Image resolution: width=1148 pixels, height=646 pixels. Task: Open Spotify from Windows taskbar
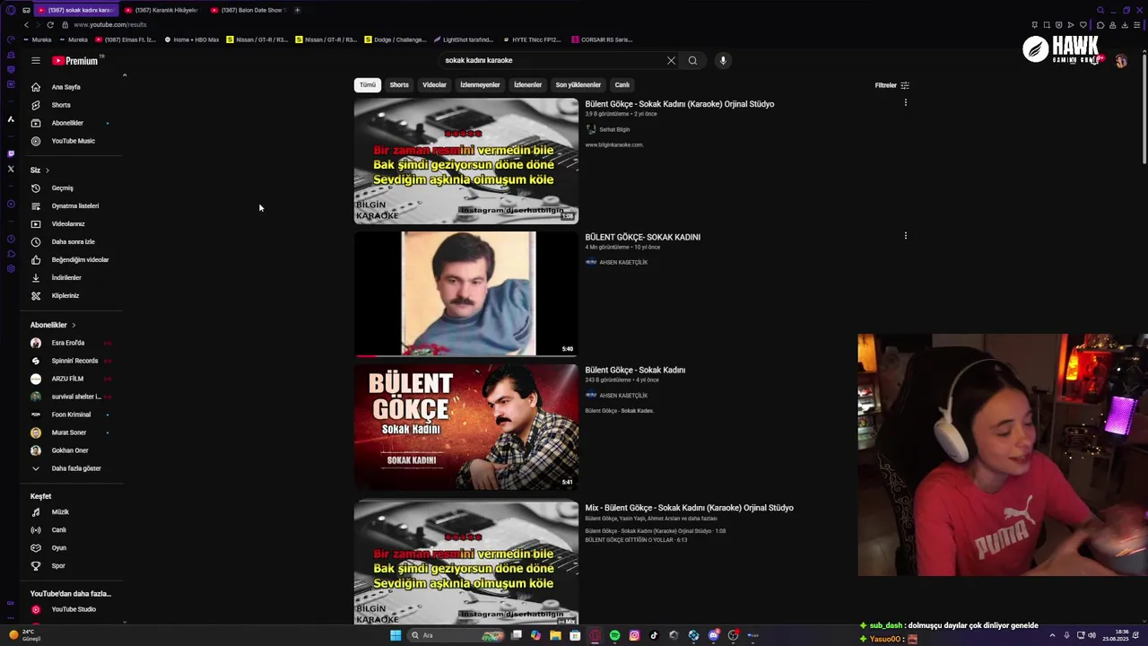pyautogui.click(x=614, y=635)
